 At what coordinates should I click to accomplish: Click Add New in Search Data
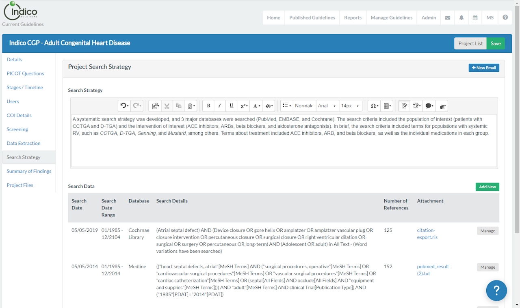coord(487,187)
